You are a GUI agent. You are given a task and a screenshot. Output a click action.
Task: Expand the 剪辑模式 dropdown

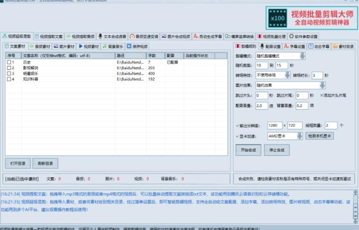point(302,56)
